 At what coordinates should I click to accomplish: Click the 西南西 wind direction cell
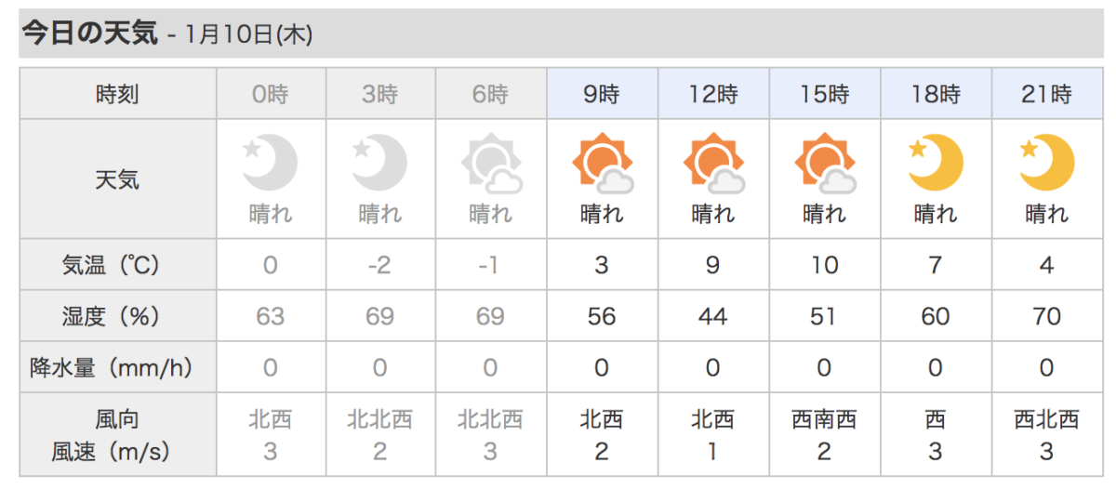click(824, 419)
